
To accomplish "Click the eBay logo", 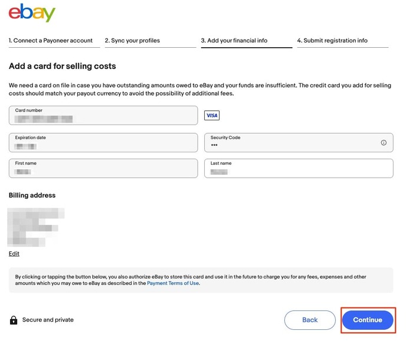I will pos(32,13).
